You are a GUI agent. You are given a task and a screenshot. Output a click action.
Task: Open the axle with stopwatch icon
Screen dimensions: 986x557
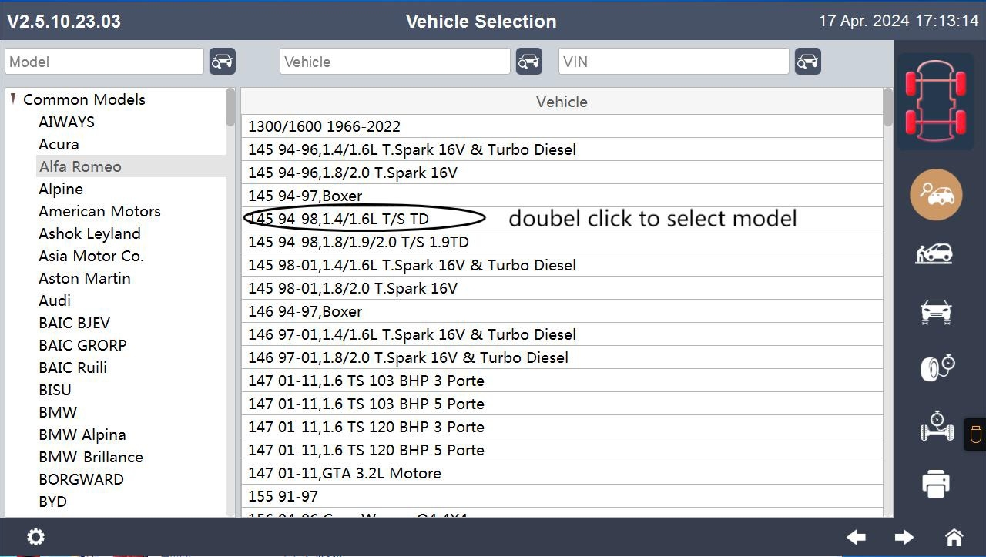coord(937,426)
